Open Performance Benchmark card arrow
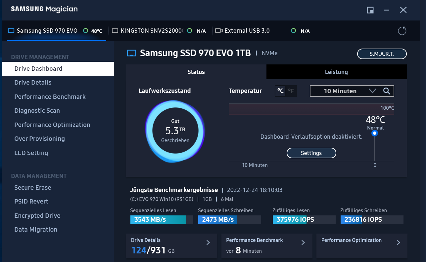This screenshot has width=426, height=262. coord(303,243)
